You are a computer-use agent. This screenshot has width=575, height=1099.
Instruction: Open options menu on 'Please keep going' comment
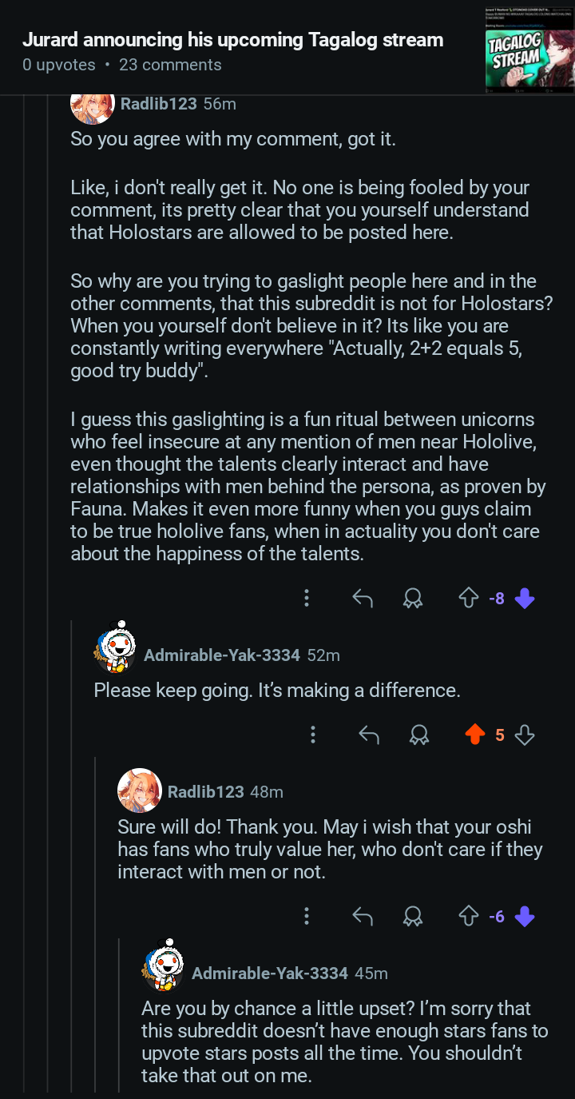[x=313, y=735]
